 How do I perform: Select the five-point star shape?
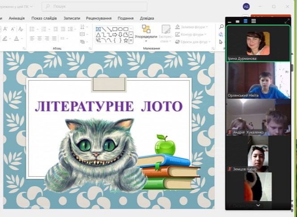[126, 40]
